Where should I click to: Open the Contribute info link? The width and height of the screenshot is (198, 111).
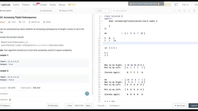tap(114, 105)
